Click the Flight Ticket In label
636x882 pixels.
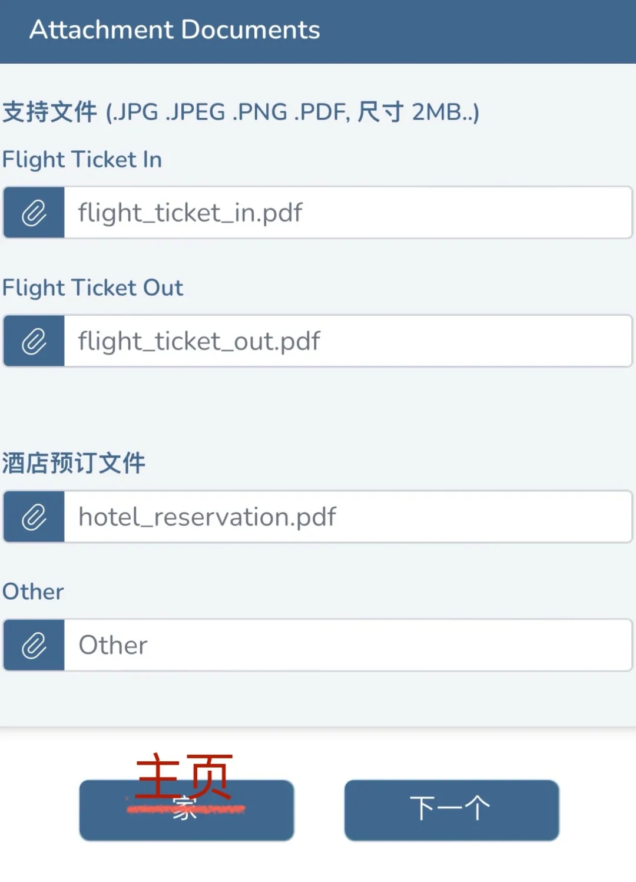(82, 160)
